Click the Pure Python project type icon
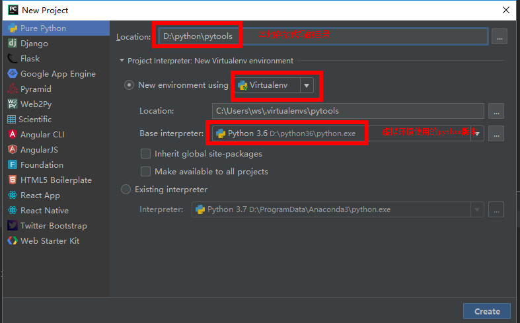520x323 pixels. [x=13, y=28]
